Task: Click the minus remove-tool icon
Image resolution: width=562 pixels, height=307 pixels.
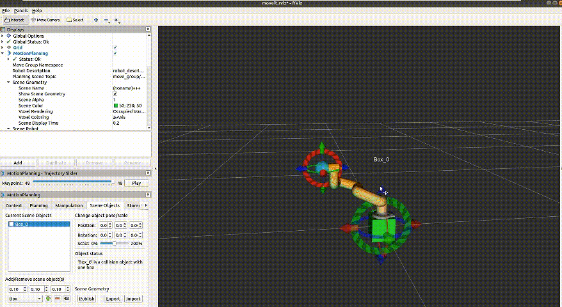Action: point(106,20)
